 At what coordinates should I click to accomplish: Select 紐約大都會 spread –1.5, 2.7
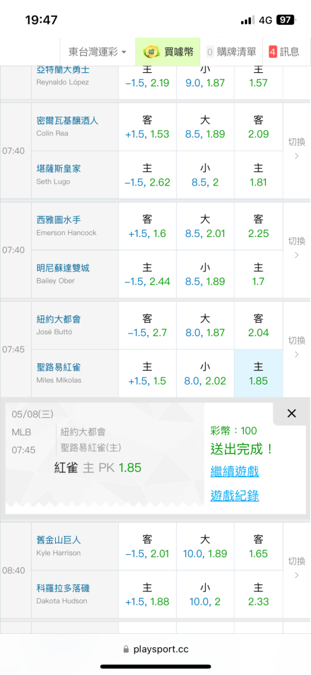pyautogui.click(x=147, y=325)
